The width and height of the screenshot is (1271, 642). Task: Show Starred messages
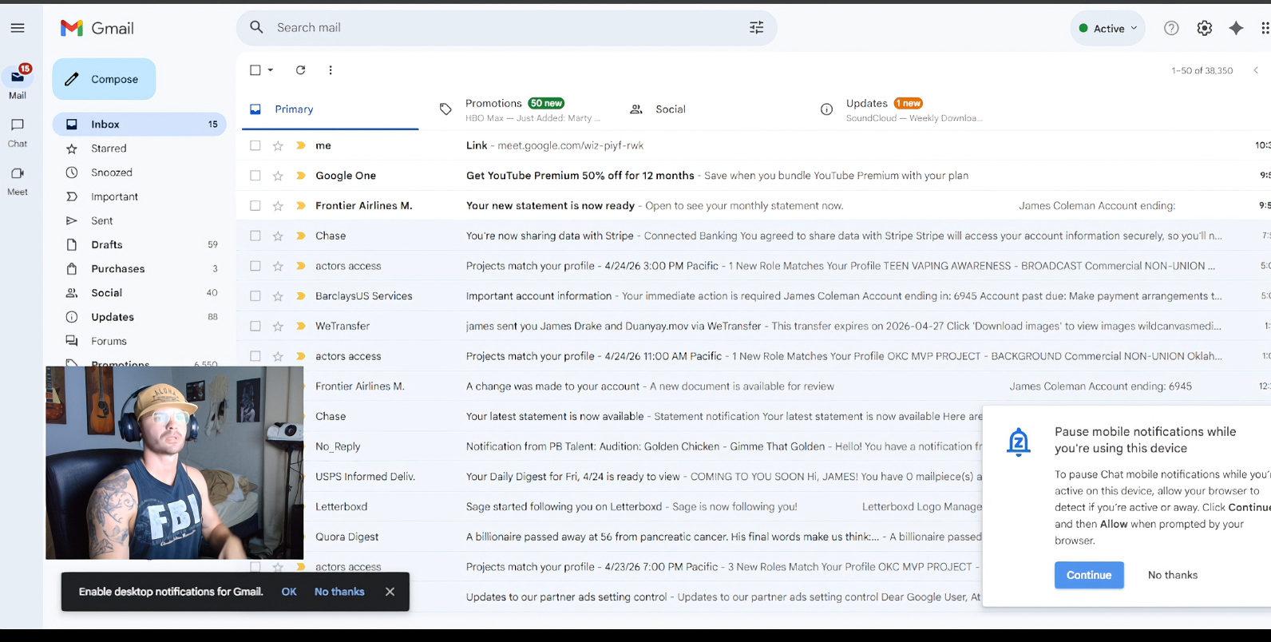[140, 149]
